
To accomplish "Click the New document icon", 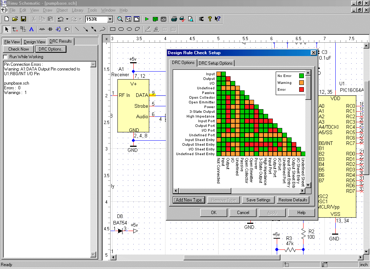I will (7, 19).
